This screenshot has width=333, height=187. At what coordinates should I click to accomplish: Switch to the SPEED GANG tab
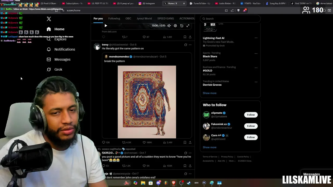click(x=165, y=18)
